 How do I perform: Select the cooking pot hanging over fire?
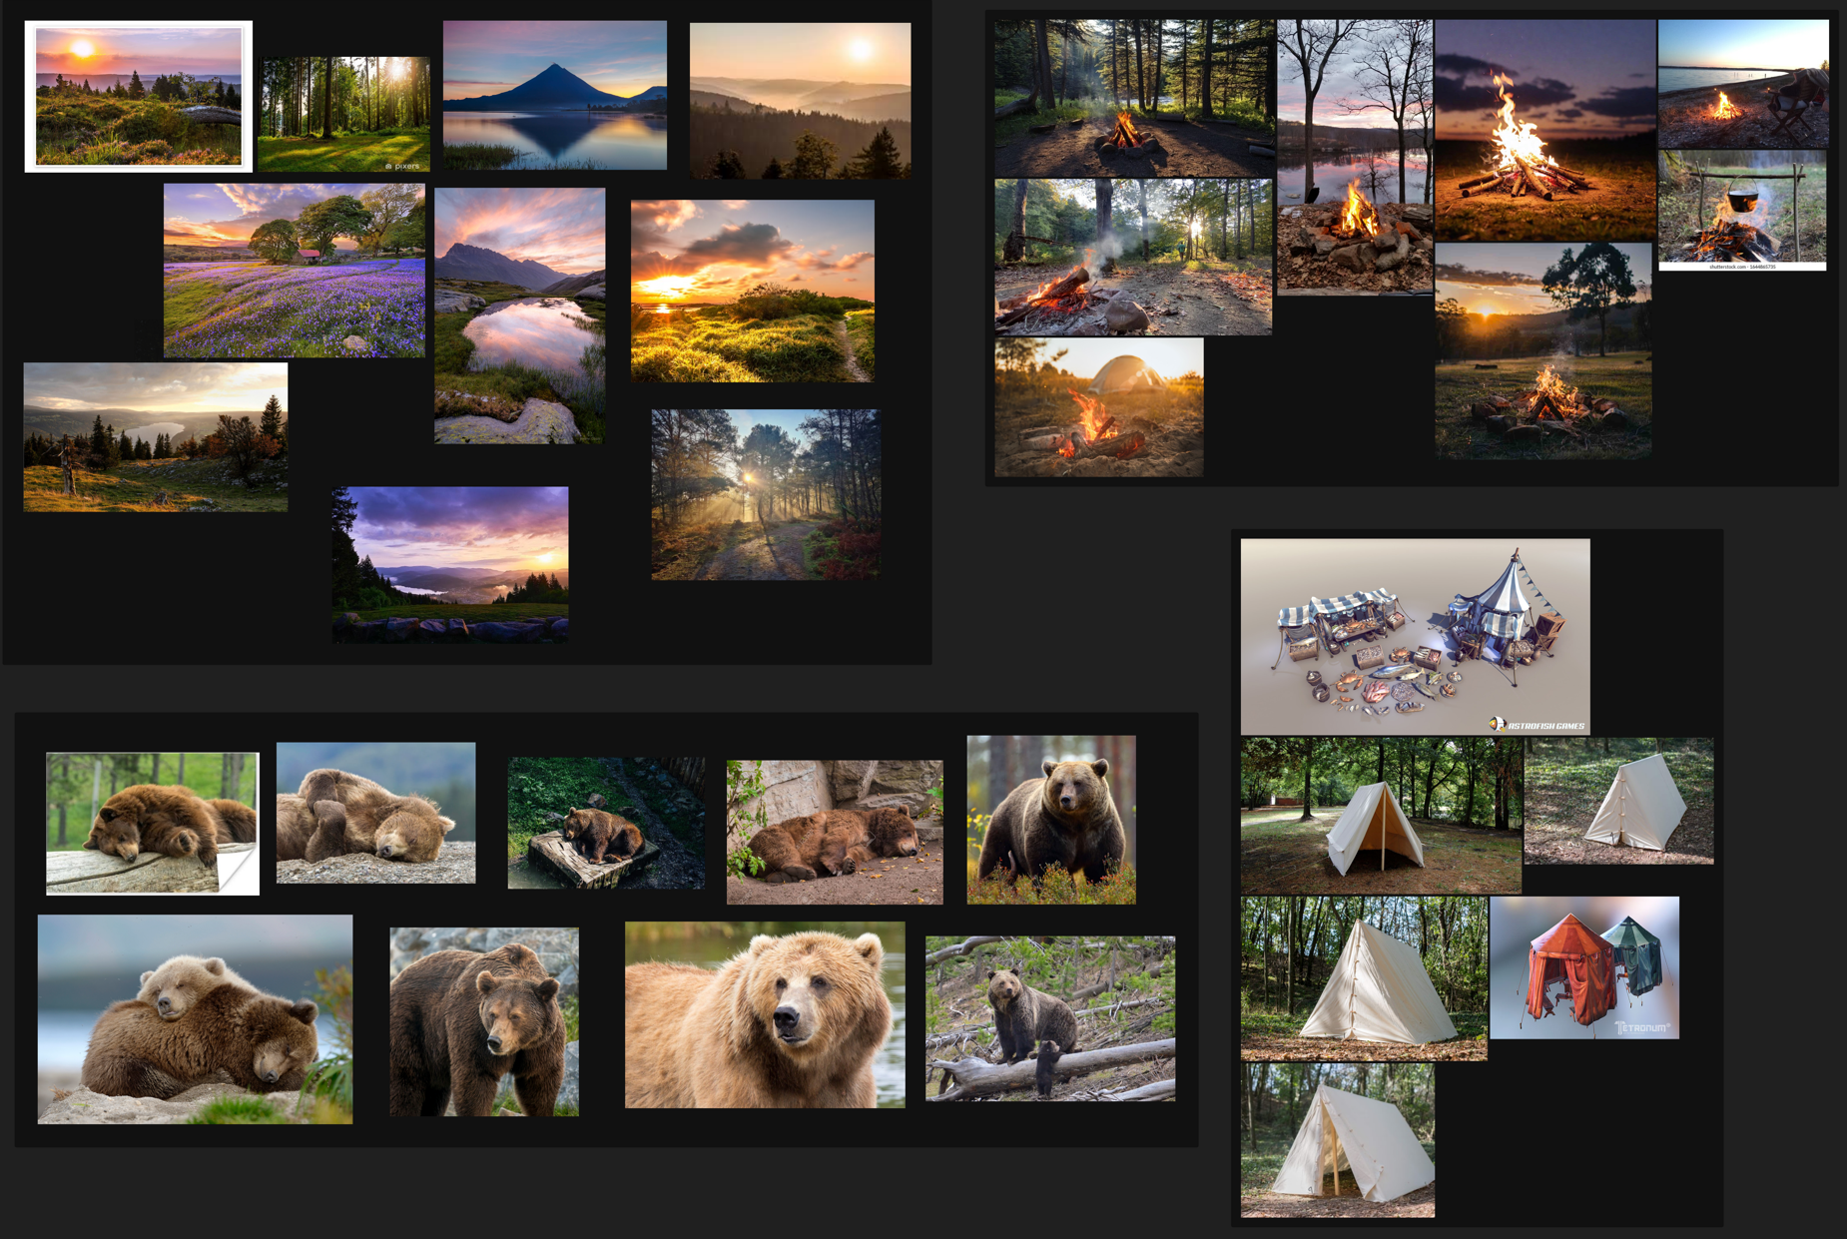pos(1742,210)
